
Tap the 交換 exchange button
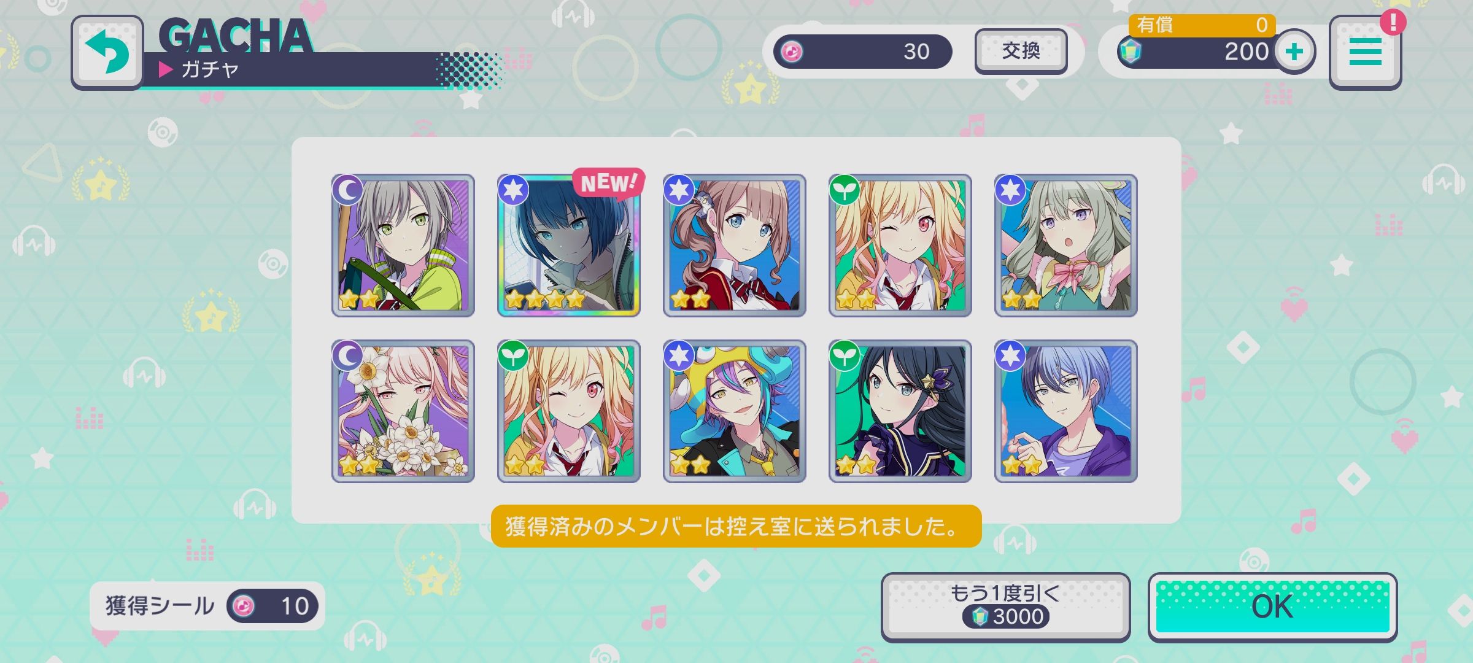point(1021,51)
